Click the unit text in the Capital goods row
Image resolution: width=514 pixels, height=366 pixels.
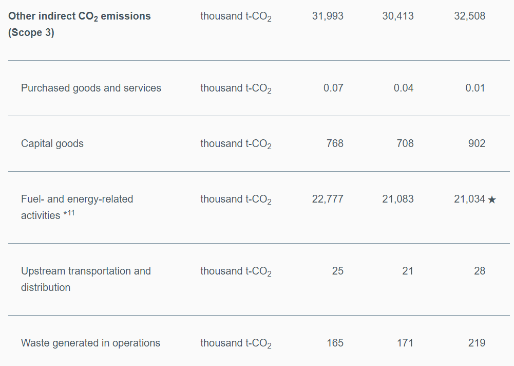(x=236, y=144)
